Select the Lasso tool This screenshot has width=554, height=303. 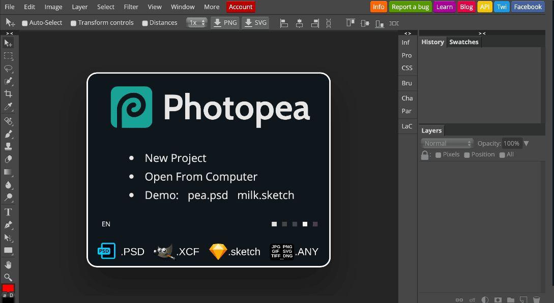coord(8,69)
